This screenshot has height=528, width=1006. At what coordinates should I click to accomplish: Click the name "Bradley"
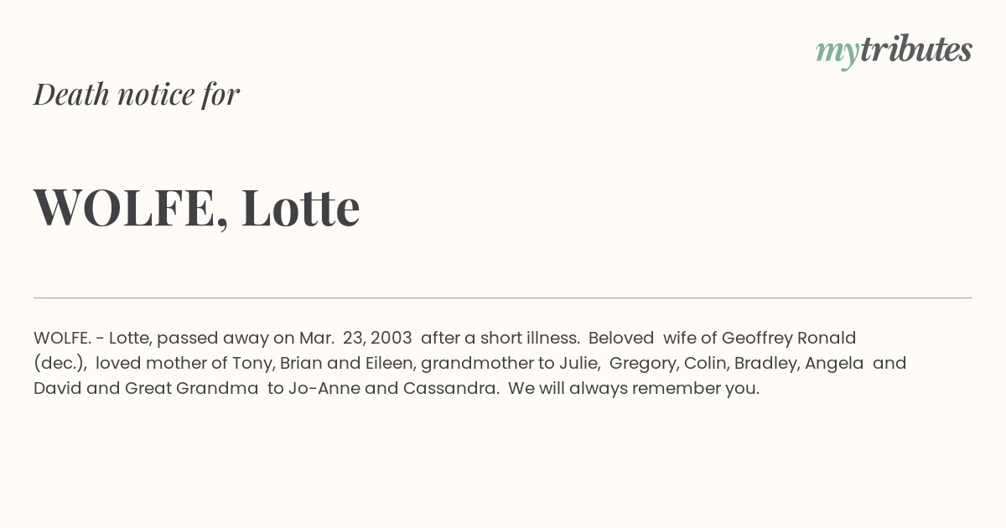tap(765, 363)
